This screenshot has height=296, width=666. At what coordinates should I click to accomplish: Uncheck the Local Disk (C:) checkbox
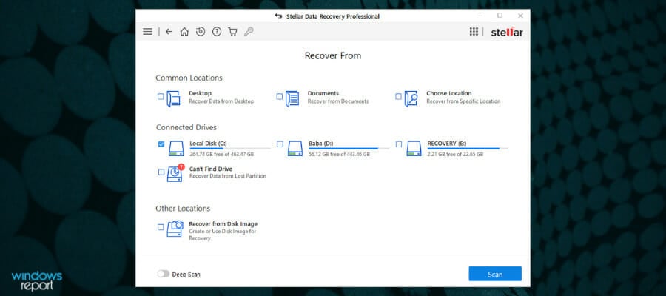[161, 144]
